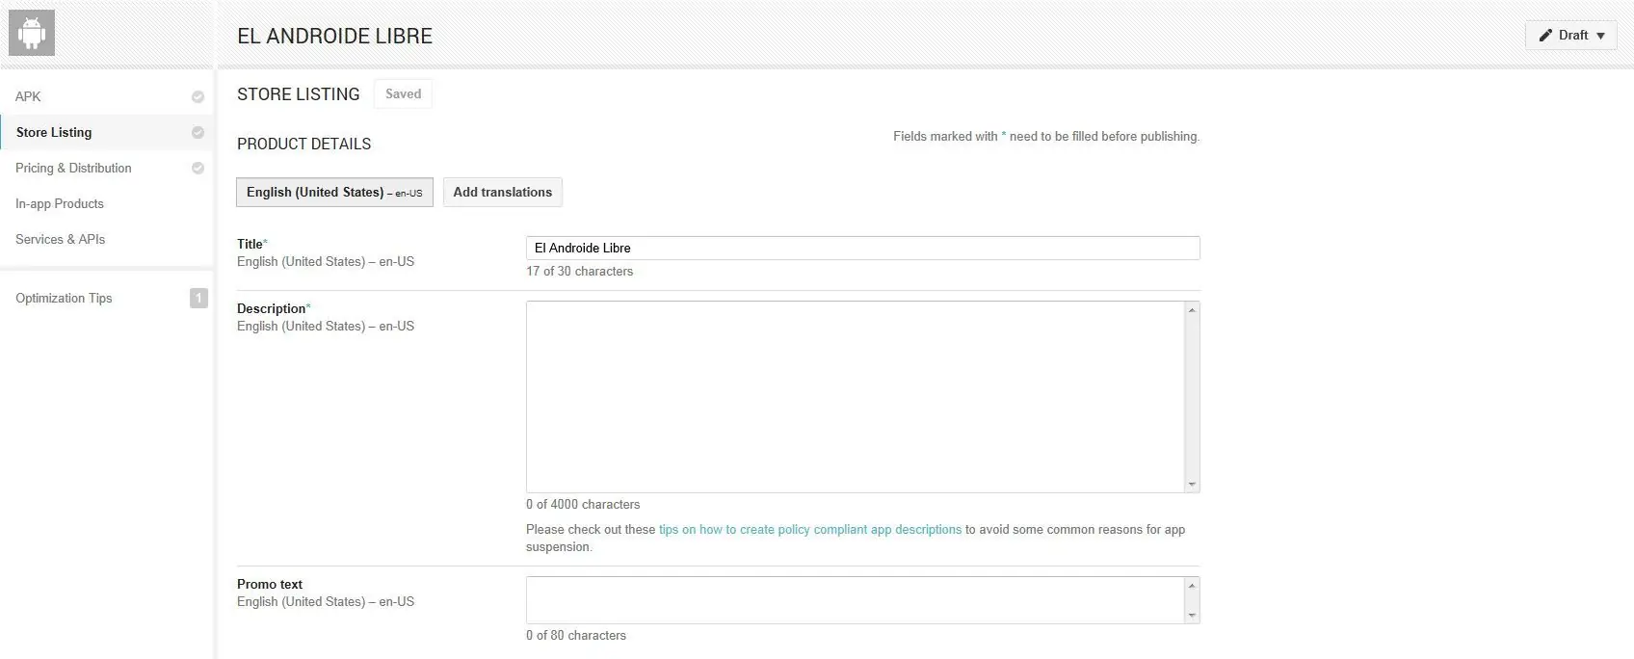1634x659 pixels.
Task: Click into the Promo text field
Action: [x=855, y=600]
